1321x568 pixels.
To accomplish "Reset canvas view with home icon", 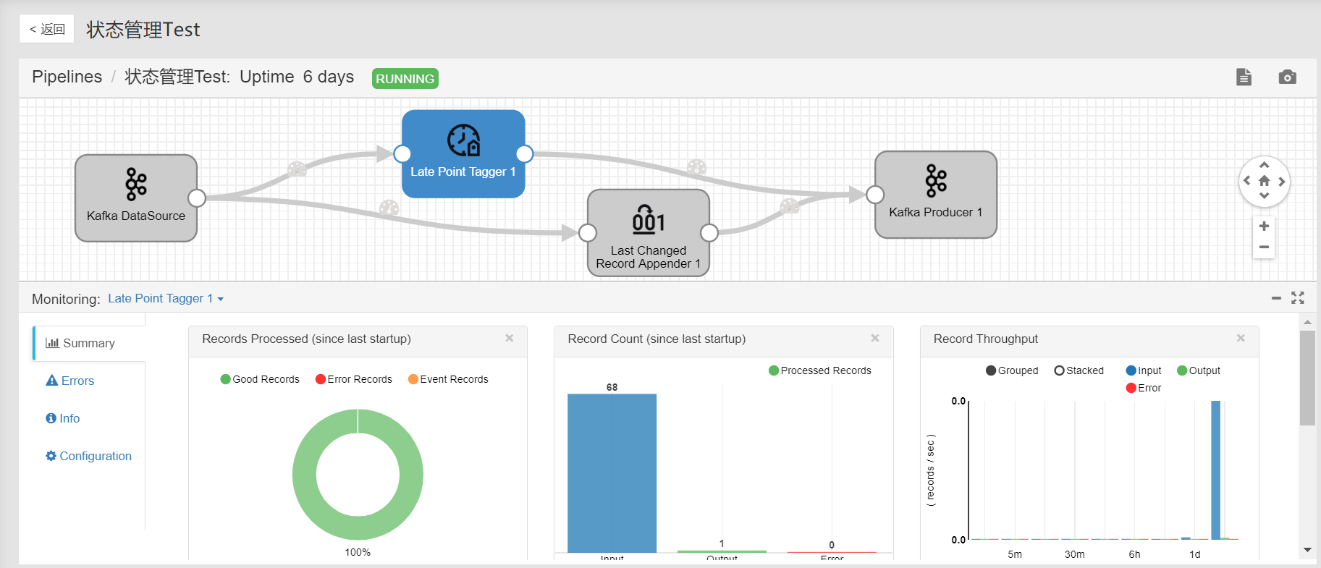I will 1264,181.
